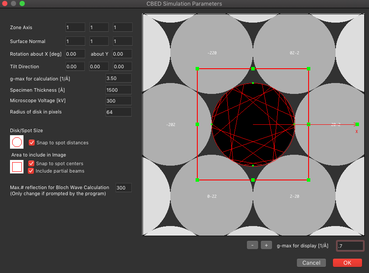Uncheck Include partial beams checkbox
This screenshot has width=369, height=273.
point(31,171)
